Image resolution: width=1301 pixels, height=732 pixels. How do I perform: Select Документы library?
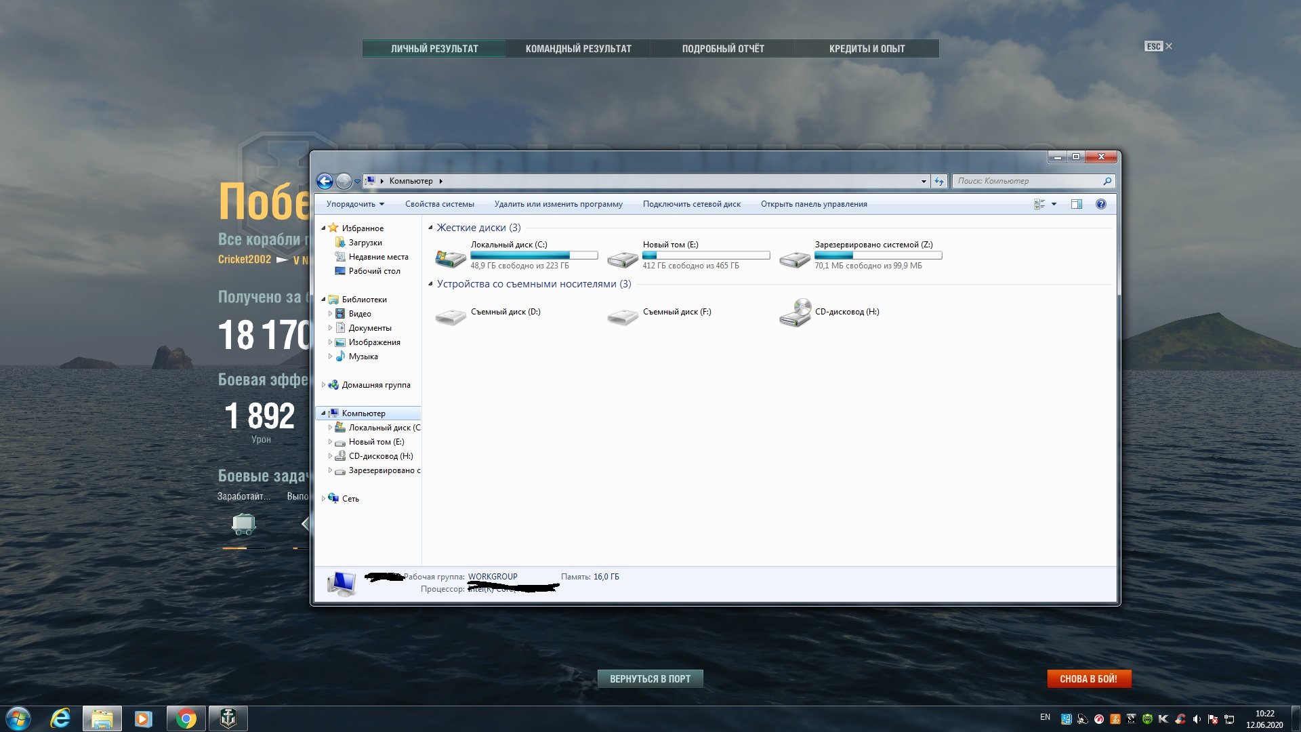pyautogui.click(x=369, y=328)
